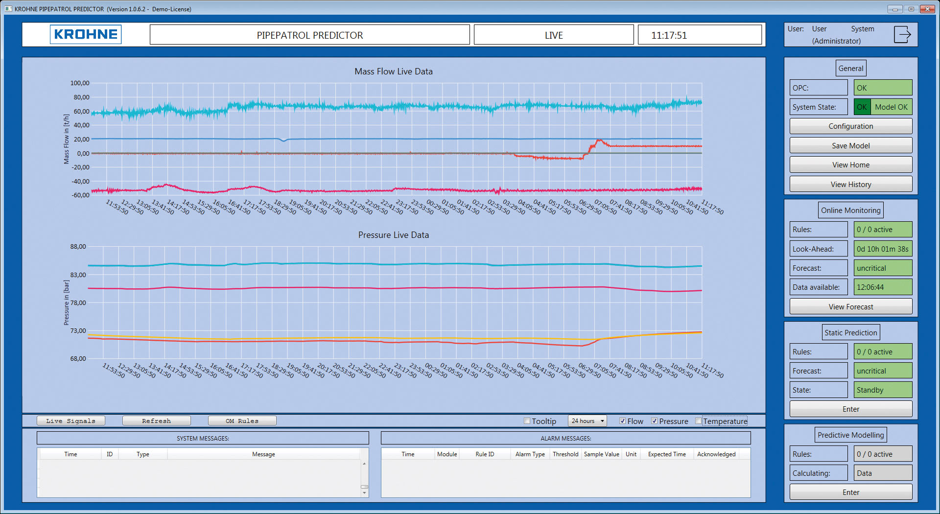Select the Predictive Modelling header
940x514 pixels.
pyautogui.click(x=851, y=435)
